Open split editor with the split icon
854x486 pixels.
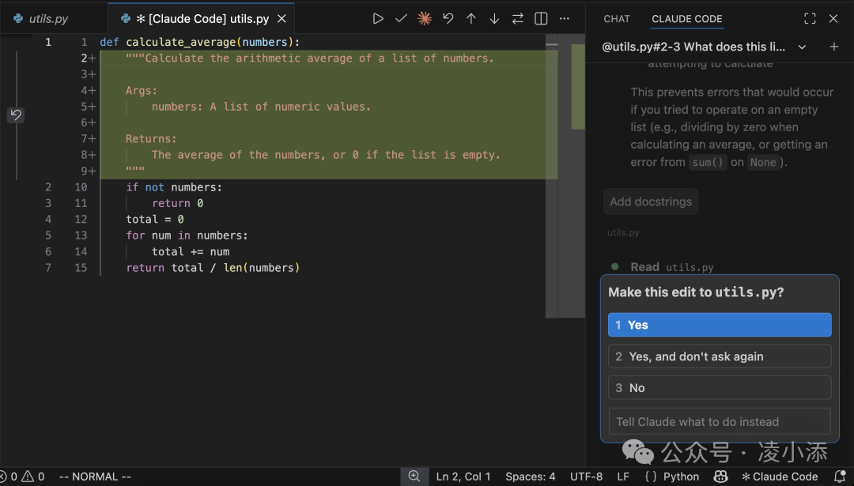[541, 18]
